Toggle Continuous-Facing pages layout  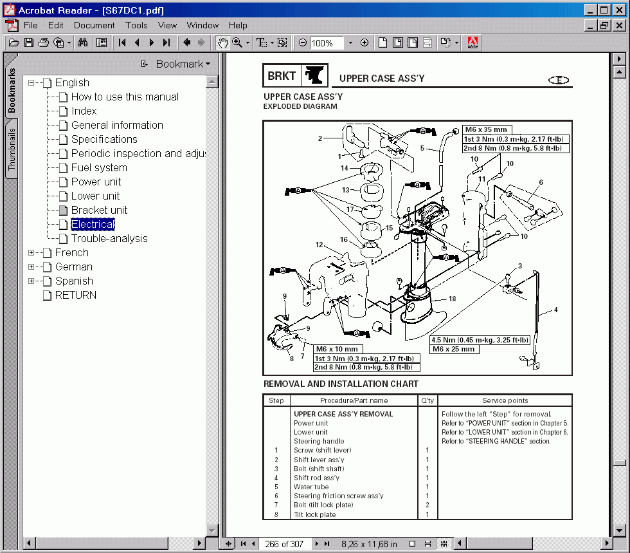coord(446,544)
